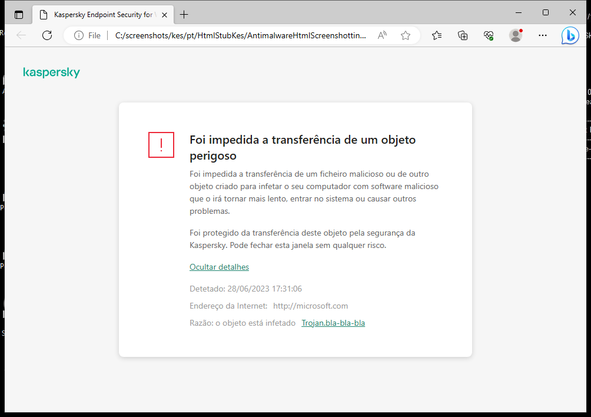
Task: Open the browser profile avatar
Action: coord(515,35)
